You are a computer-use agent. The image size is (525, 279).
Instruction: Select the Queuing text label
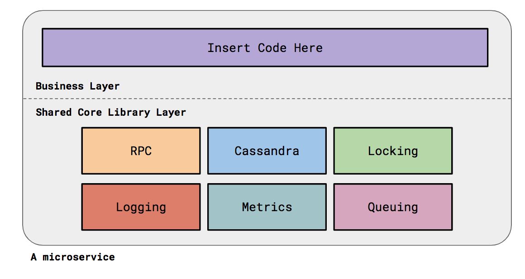pos(393,208)
